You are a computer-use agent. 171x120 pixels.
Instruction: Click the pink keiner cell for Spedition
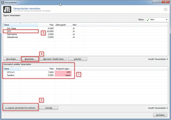(63, 75)
